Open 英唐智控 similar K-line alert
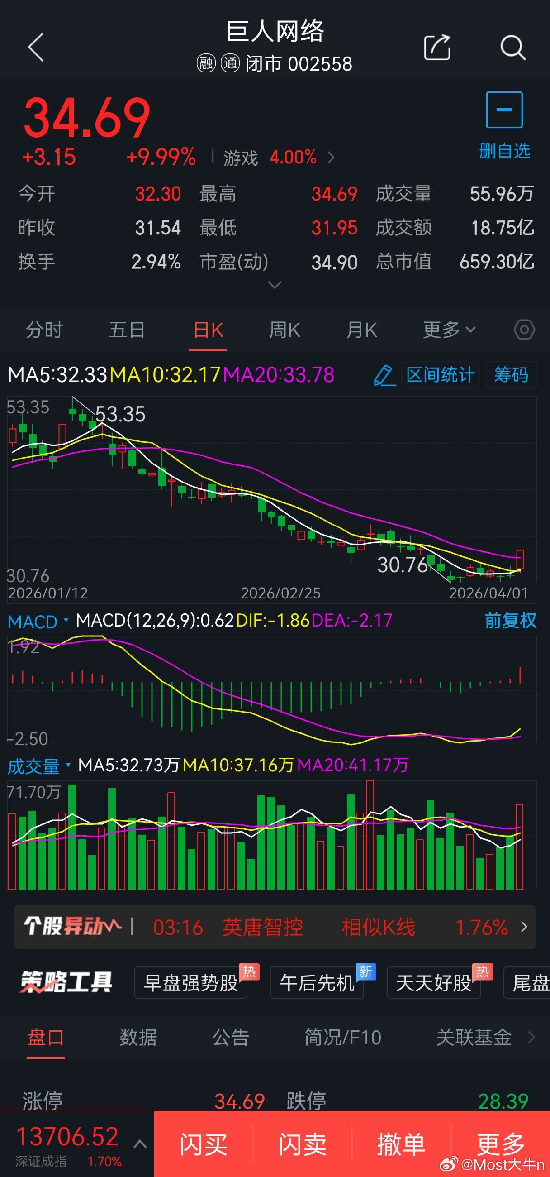Screen dimensions: 550x1177 tap(274, 927)
